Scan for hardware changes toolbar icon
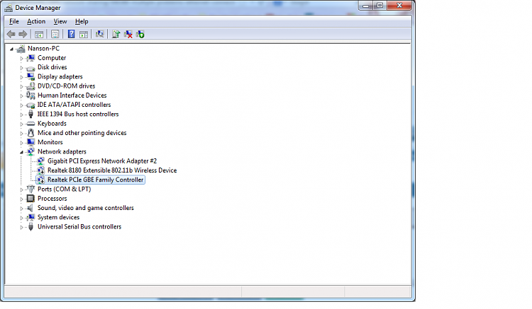Viewport: 532px width, 309px height. (100, 34)
